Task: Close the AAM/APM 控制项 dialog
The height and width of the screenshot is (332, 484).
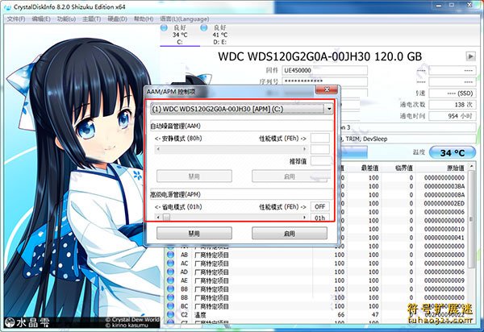Action: coord(327,89)
